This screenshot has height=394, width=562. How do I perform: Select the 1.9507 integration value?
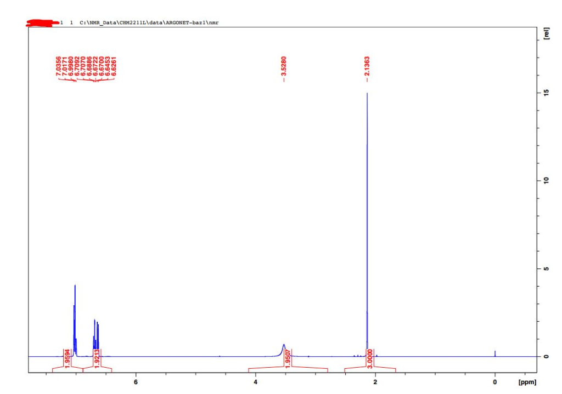tap(288, 358)
